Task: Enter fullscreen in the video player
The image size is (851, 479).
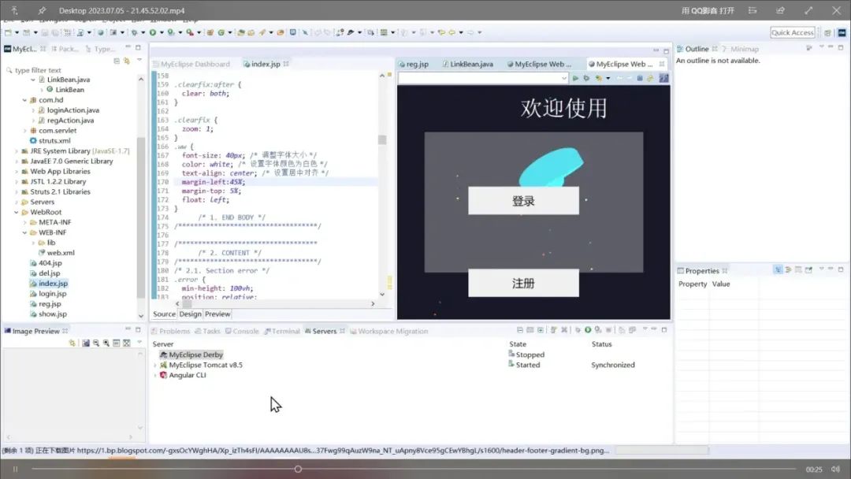Action: pos(808,10)
